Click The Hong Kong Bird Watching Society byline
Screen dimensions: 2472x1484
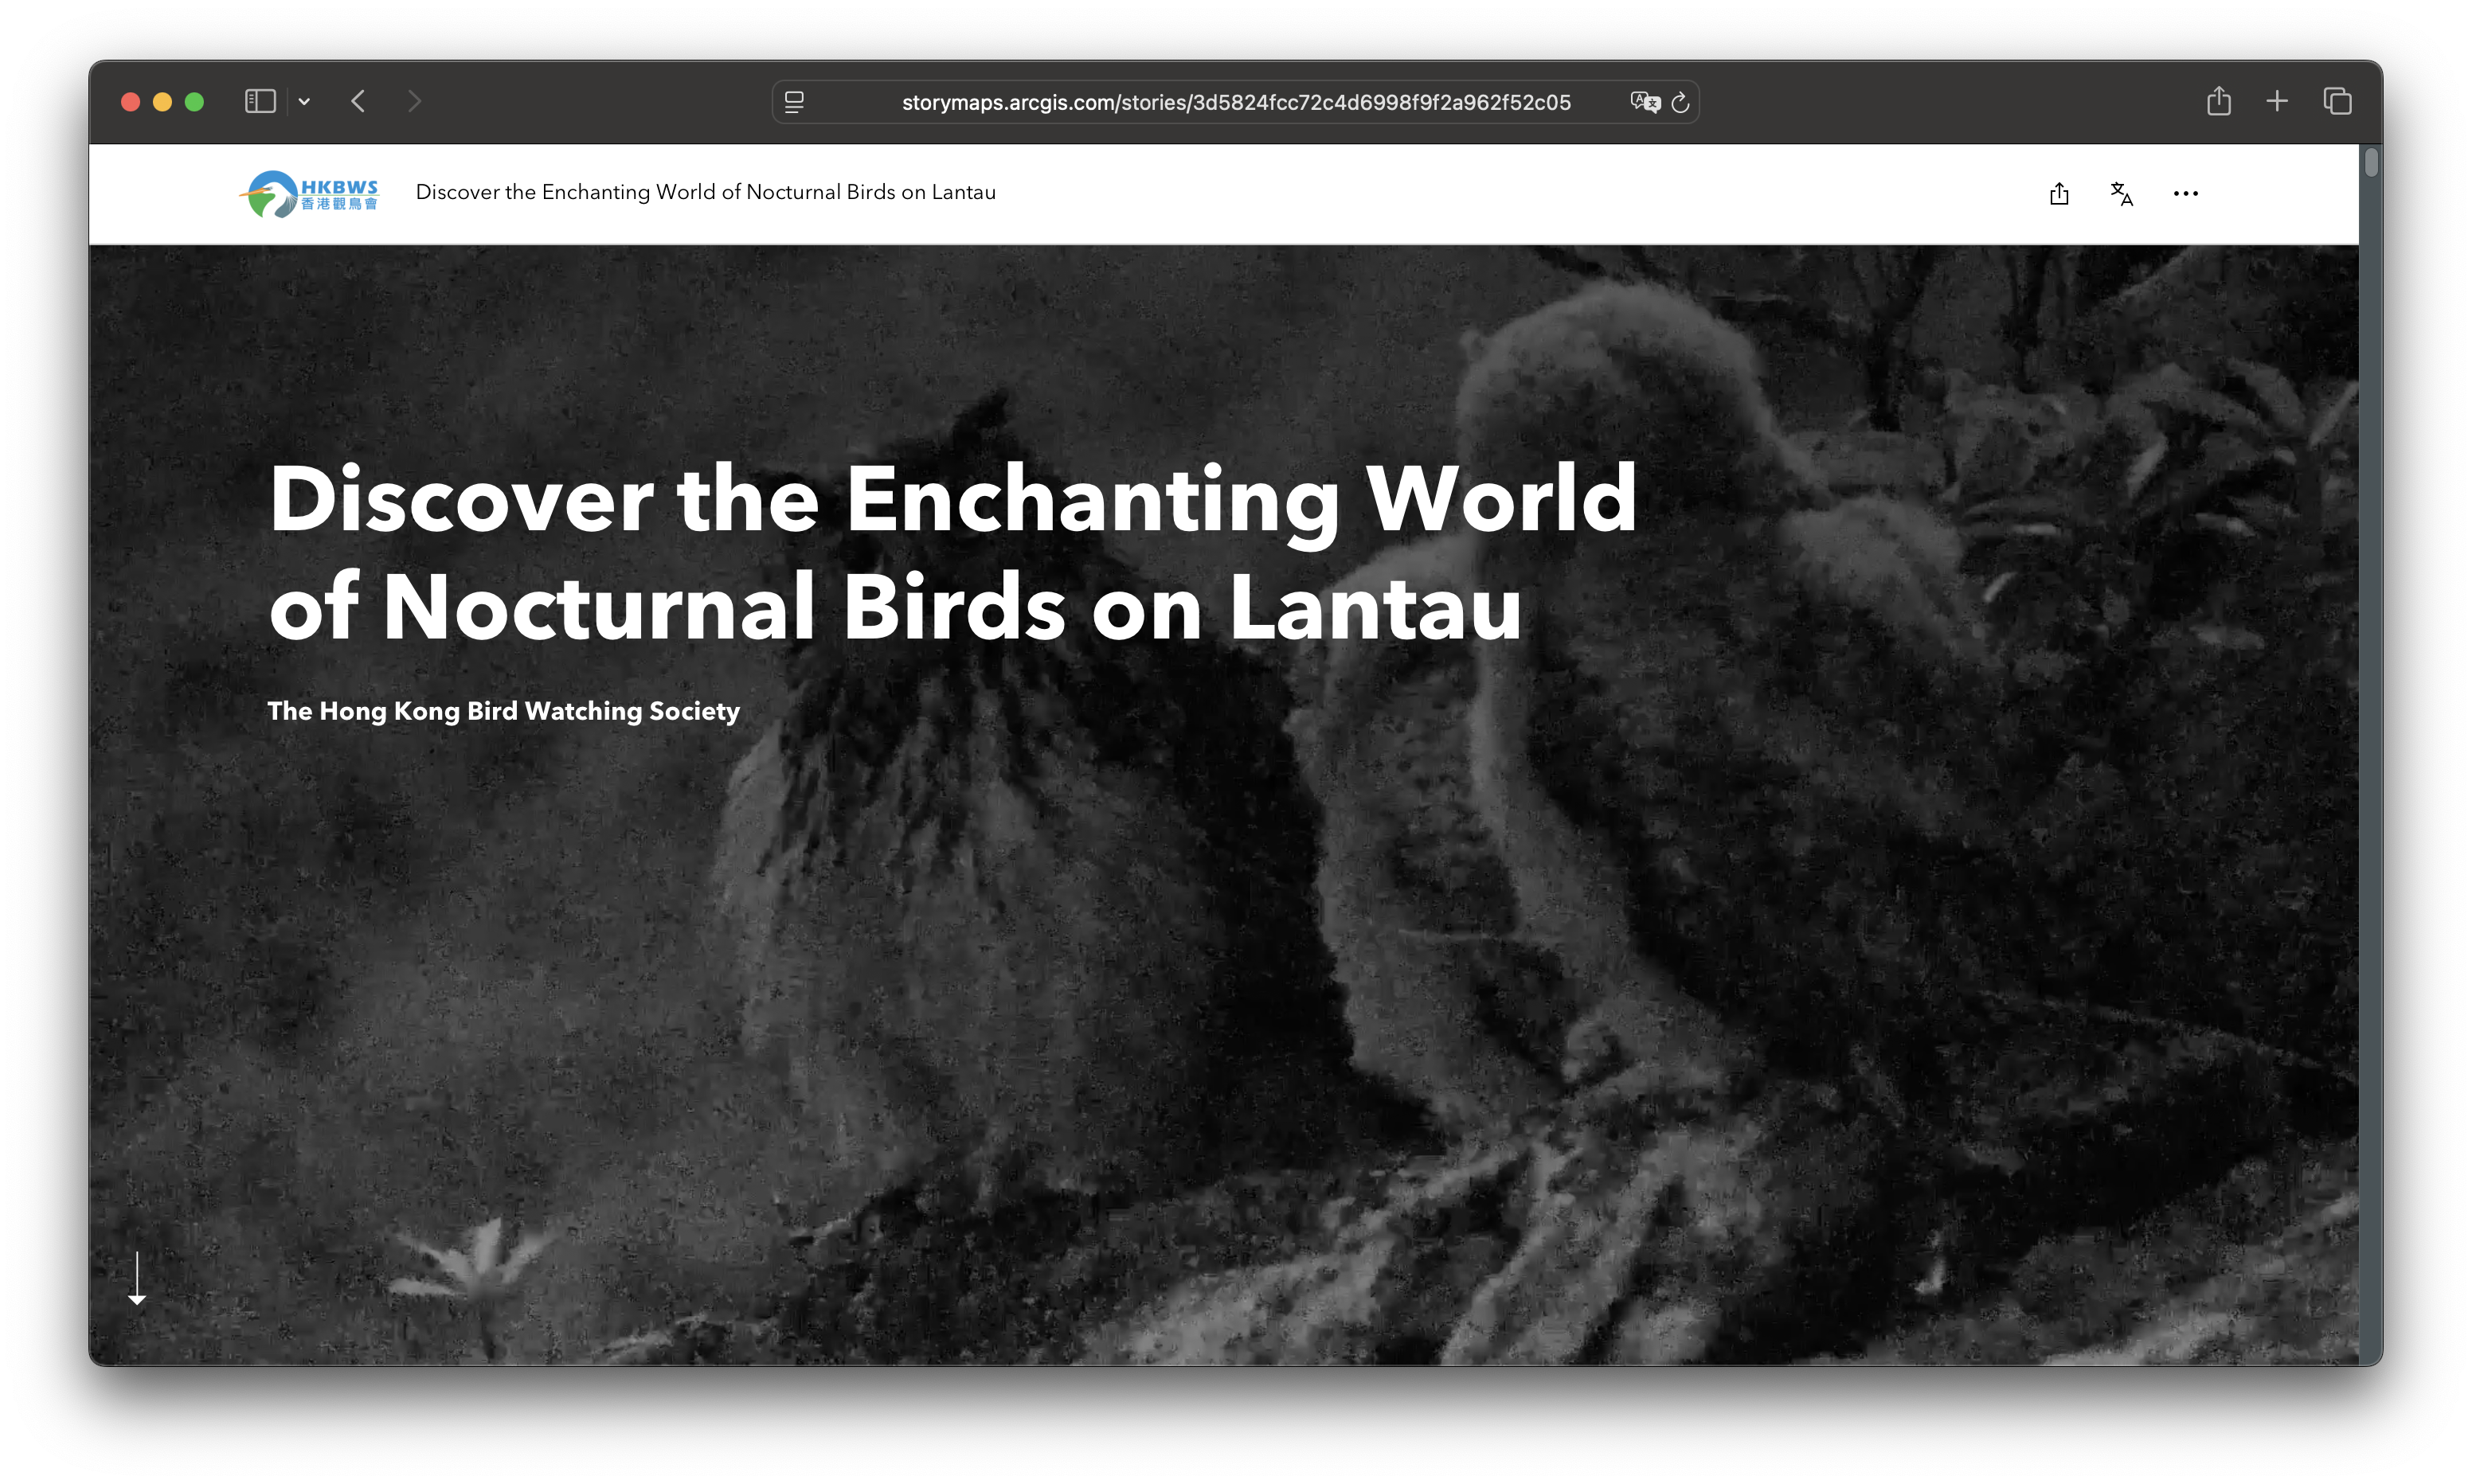(503, 711)
